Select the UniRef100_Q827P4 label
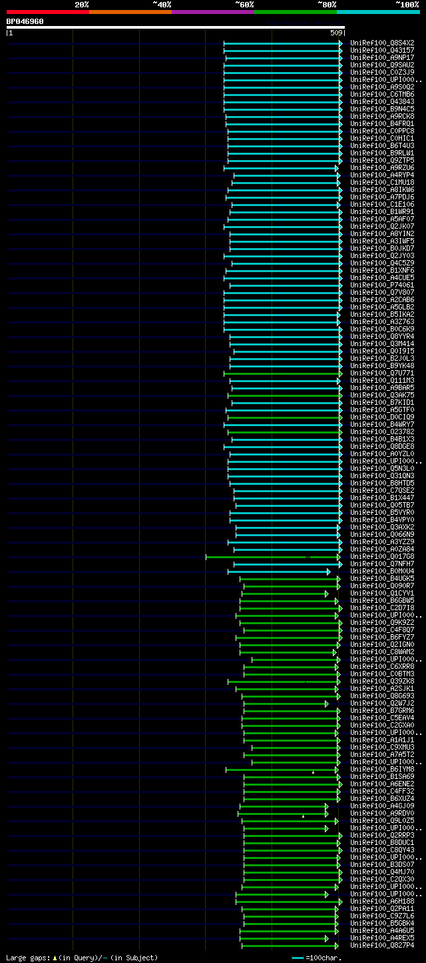426x963 pixels. [383, 945]
